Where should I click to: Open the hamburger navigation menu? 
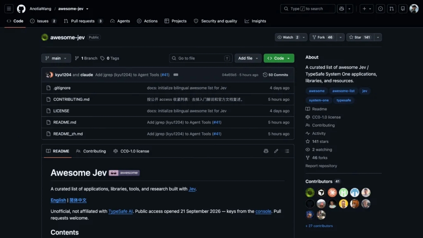(x=9, y=9)
